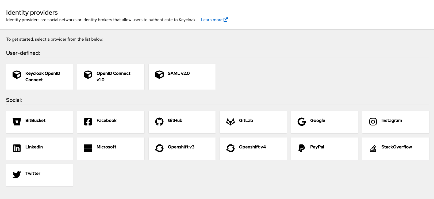Image resolution: width=434 pixels, height=199 pixels.
Task: Pick the SAML v2.0 provider label
Action: [179, 73]
